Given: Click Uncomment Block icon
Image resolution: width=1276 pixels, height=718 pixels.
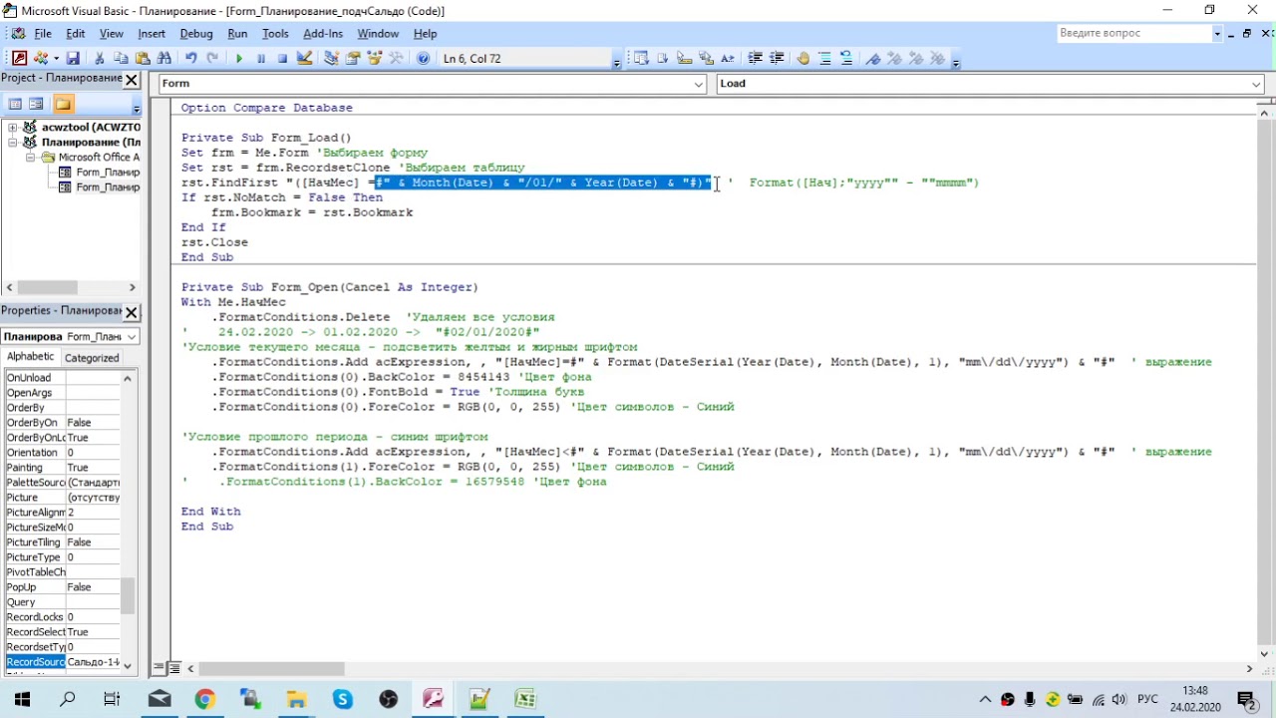Looking at the screenshot, I should tap(846, 59).
